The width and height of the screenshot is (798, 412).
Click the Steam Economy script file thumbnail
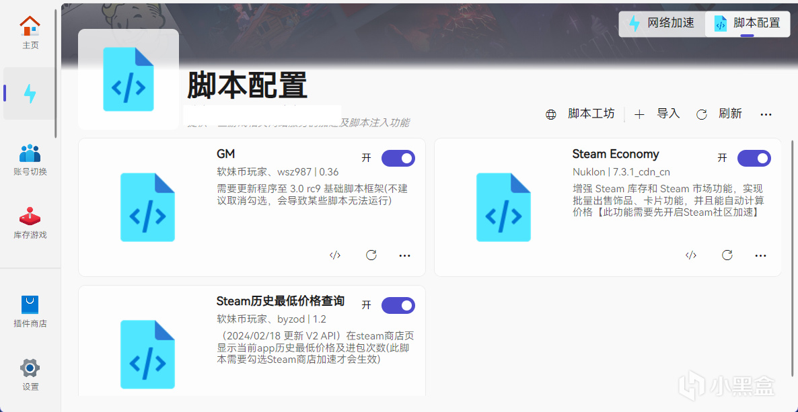coord(503,207)
